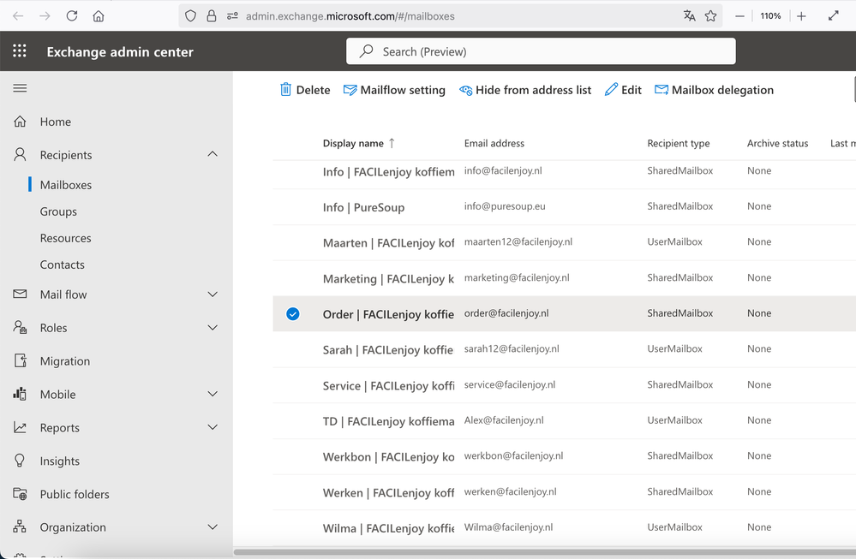
Task: Click the Mail flow envelope icon
Action: [21, 294]
